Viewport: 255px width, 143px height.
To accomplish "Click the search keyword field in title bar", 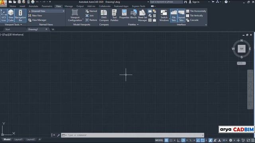I will (166, 2).
